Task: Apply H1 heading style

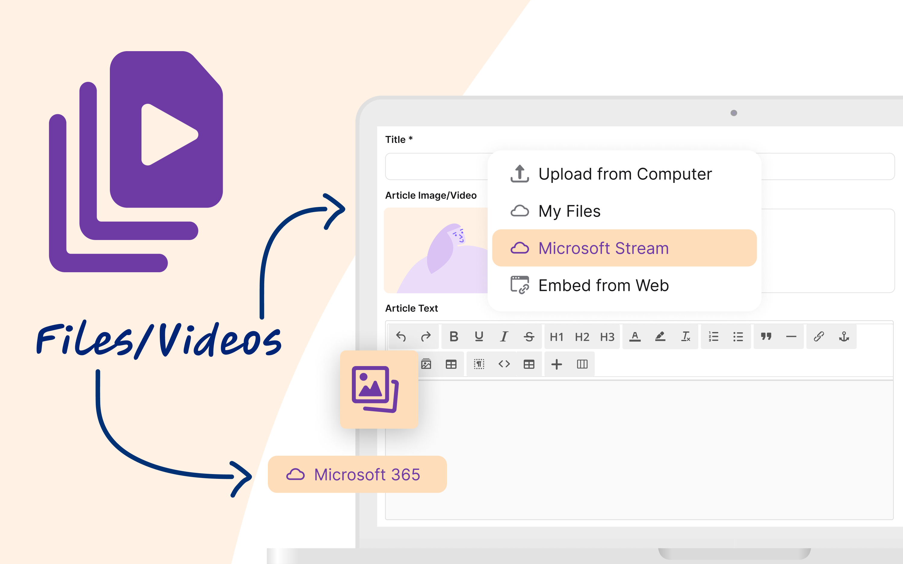Action: (556, 337)
